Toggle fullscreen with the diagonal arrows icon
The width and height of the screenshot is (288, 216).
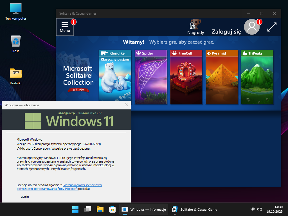tap(272, 27)
